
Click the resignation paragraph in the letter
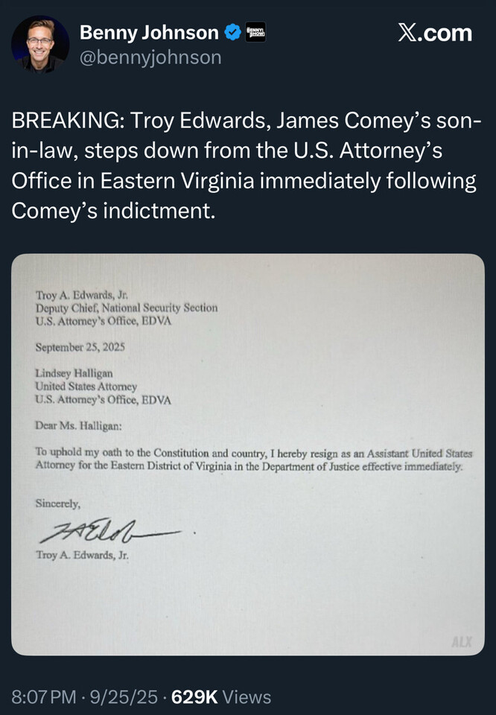pos(253,460)
